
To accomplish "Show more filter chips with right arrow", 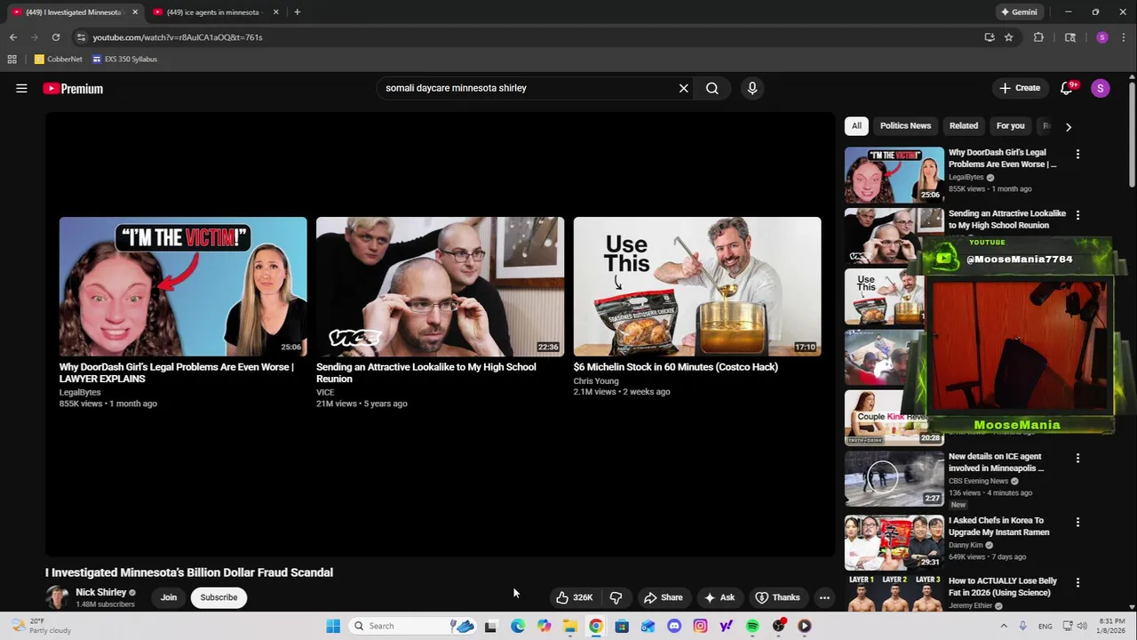I will point(1069,126).
